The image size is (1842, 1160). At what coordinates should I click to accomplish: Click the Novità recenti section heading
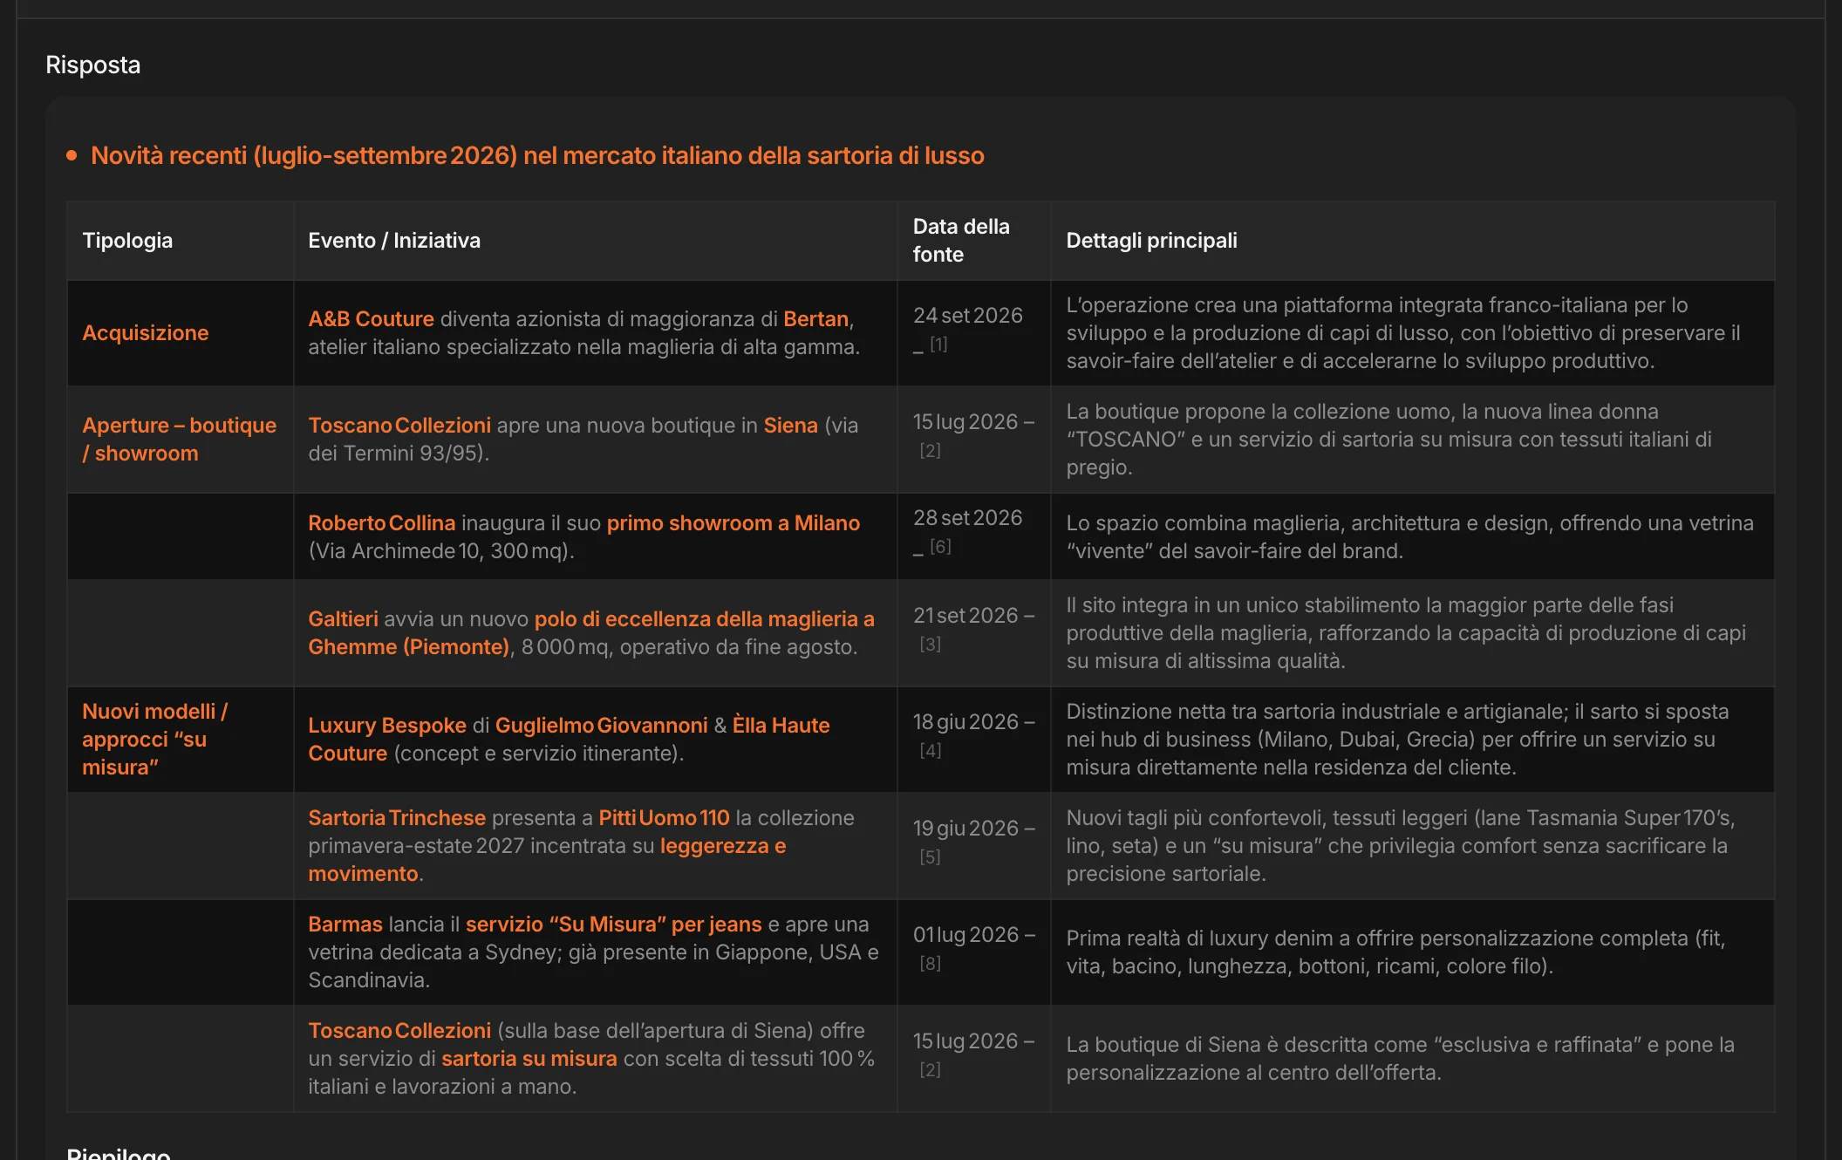pos(537,155)
